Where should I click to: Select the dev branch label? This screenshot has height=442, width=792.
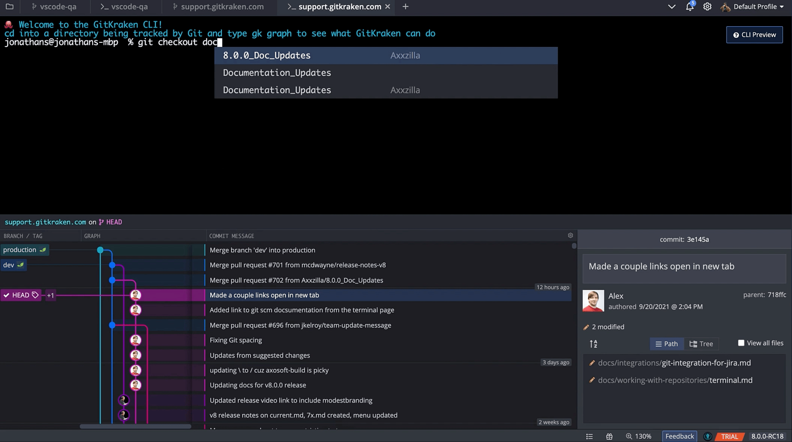(13, 265)
